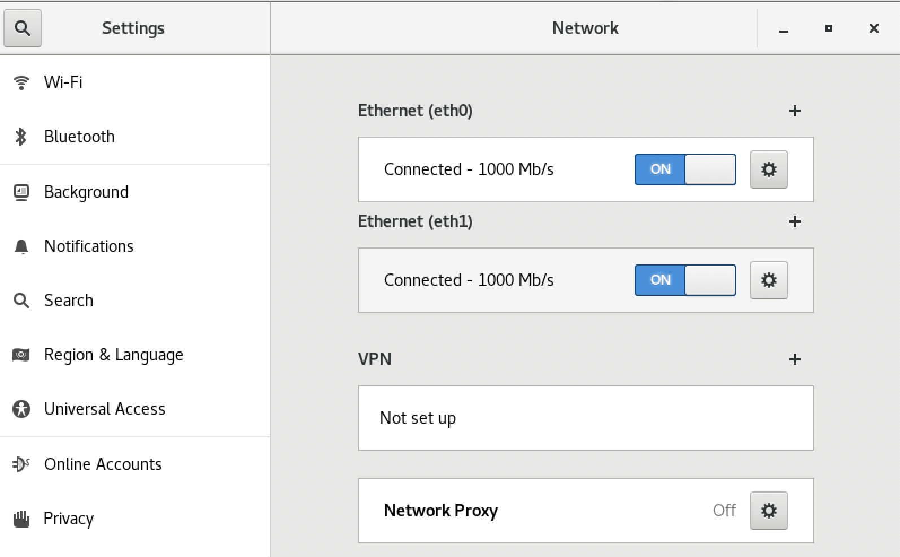
Task: Open eth1 connection settings gear
Action: (768, 280)
